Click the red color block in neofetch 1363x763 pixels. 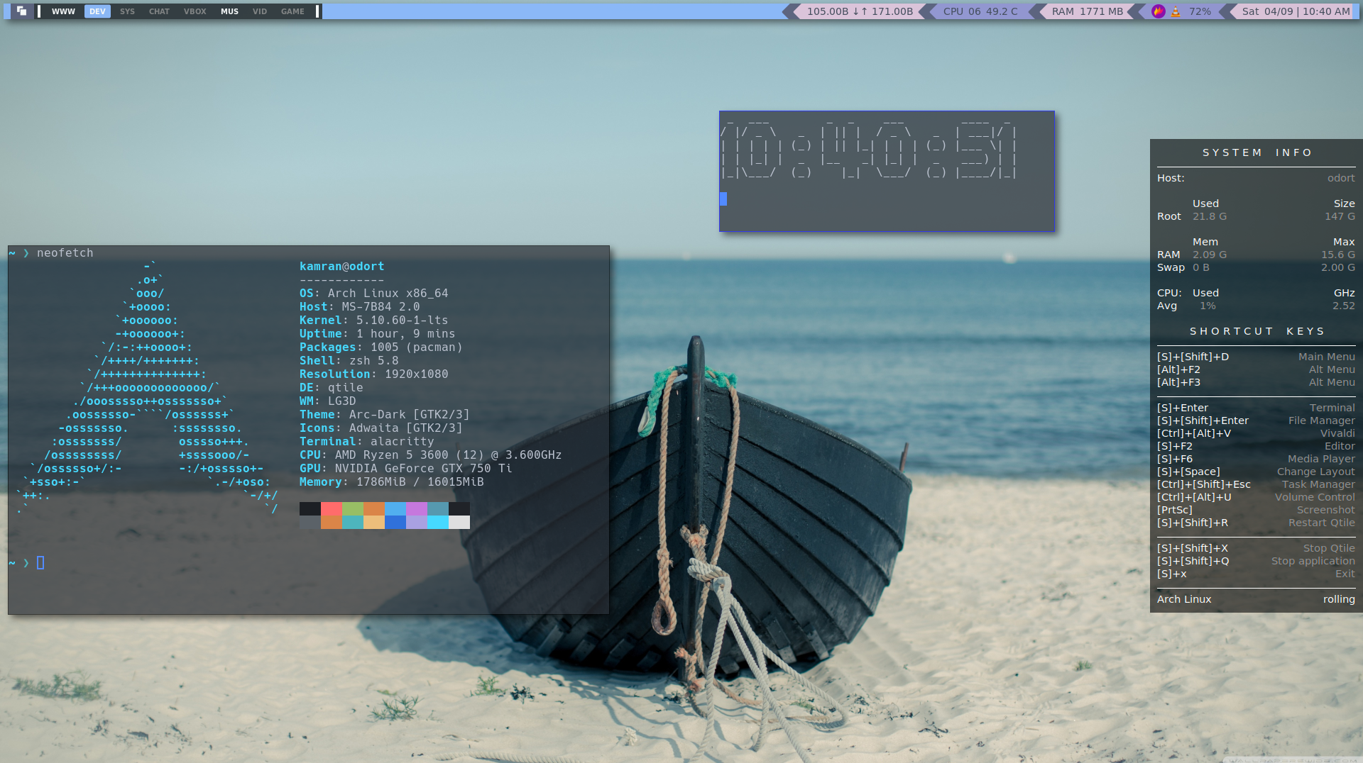coord(332,508)
